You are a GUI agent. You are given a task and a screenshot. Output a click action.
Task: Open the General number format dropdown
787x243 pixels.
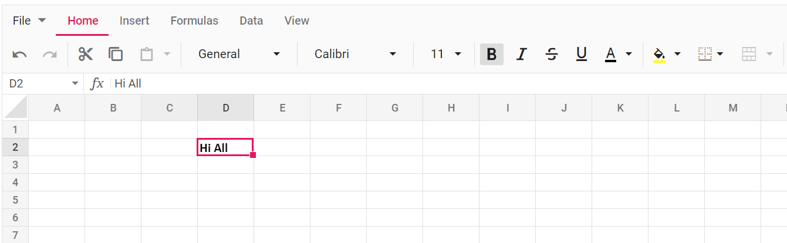click(239, 54)
